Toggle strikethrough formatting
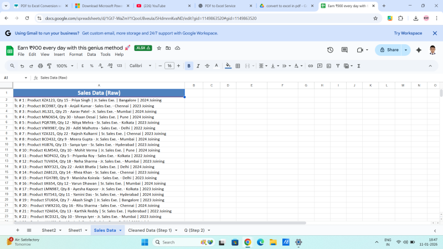 [207, 66]
